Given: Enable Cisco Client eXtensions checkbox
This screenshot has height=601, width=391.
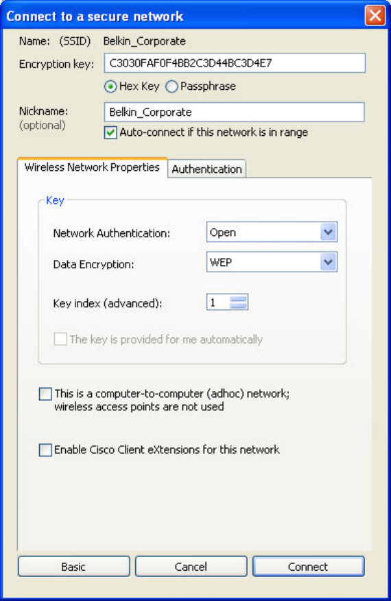Looking at the screenshot, I should click(45, 449).
